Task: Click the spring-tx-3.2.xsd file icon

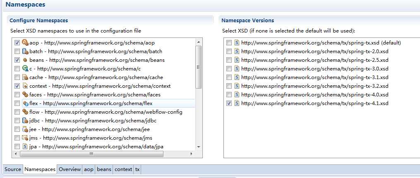Action: [237, 86]
